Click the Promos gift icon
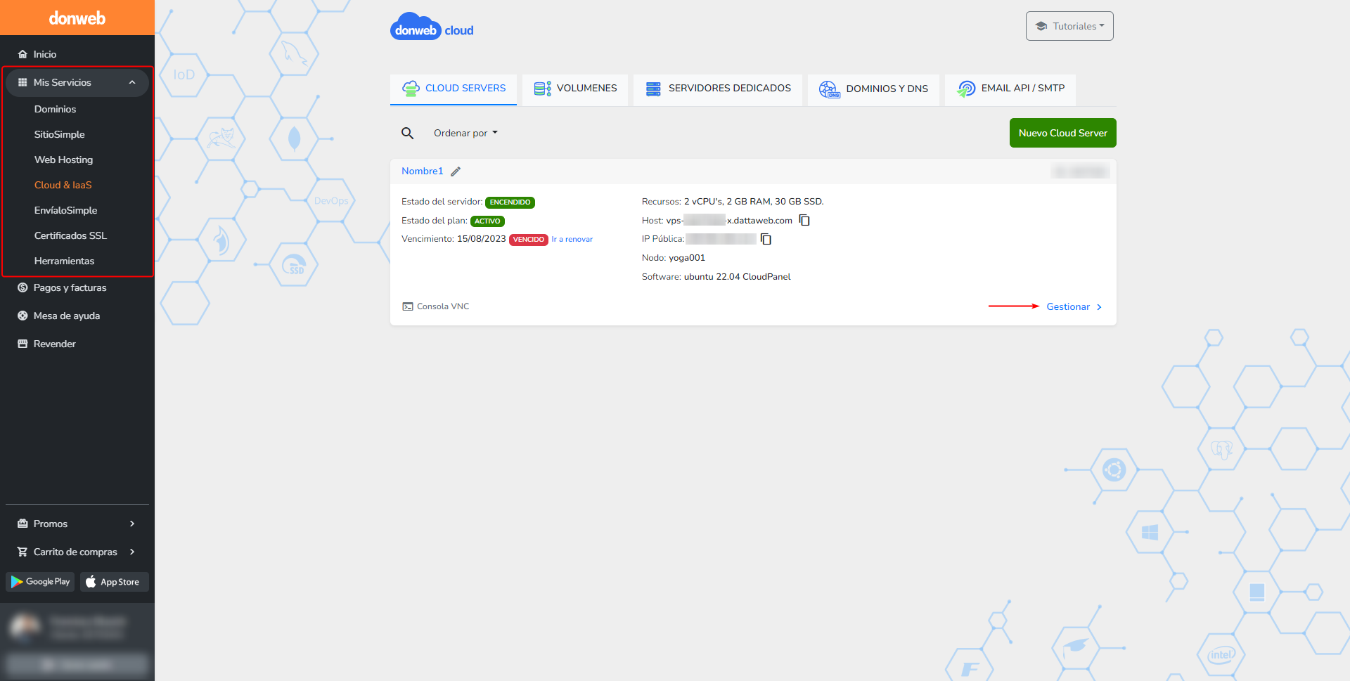Image resolution: width=1350 pixels, height=681 pixels. (22, 524)
